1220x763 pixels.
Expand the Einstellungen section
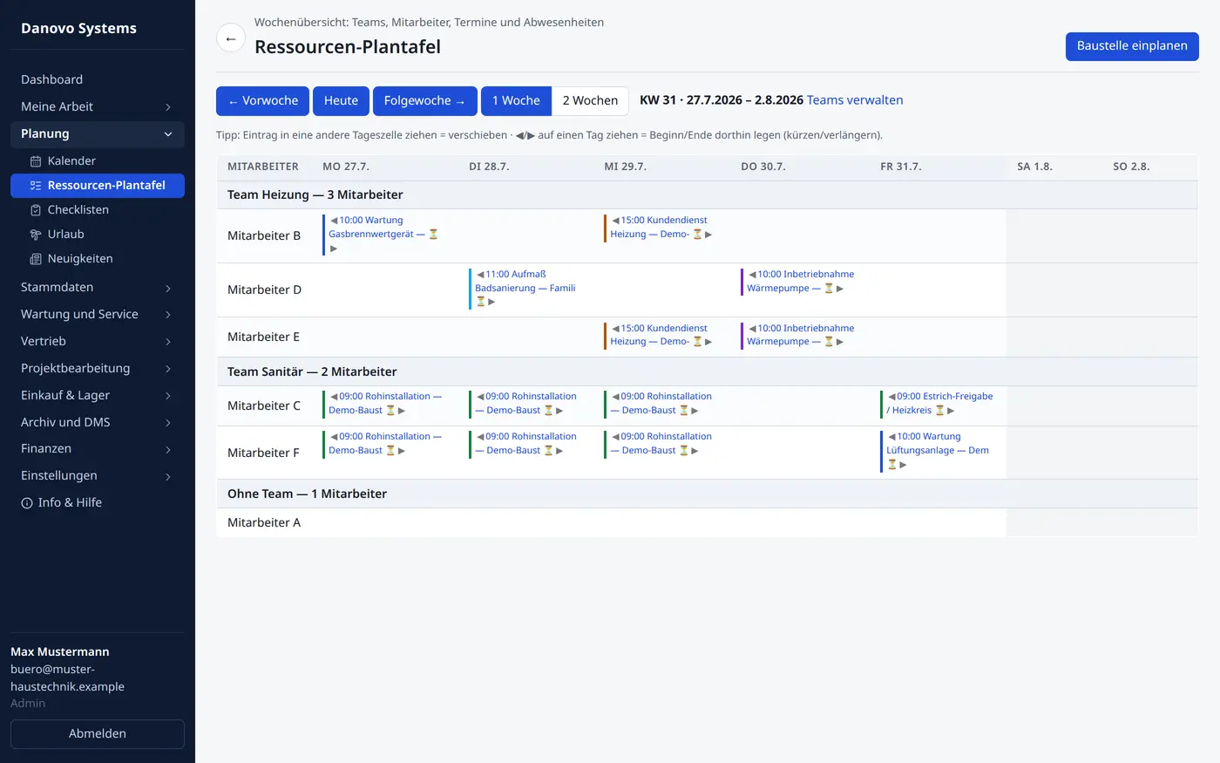tap(98, 476)
